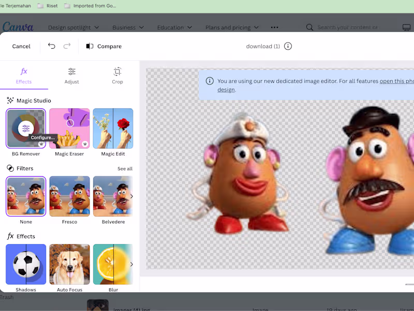The image size is (414, 311).
Task: Open the three-dot more menu
Action: [x=274, y=27]
